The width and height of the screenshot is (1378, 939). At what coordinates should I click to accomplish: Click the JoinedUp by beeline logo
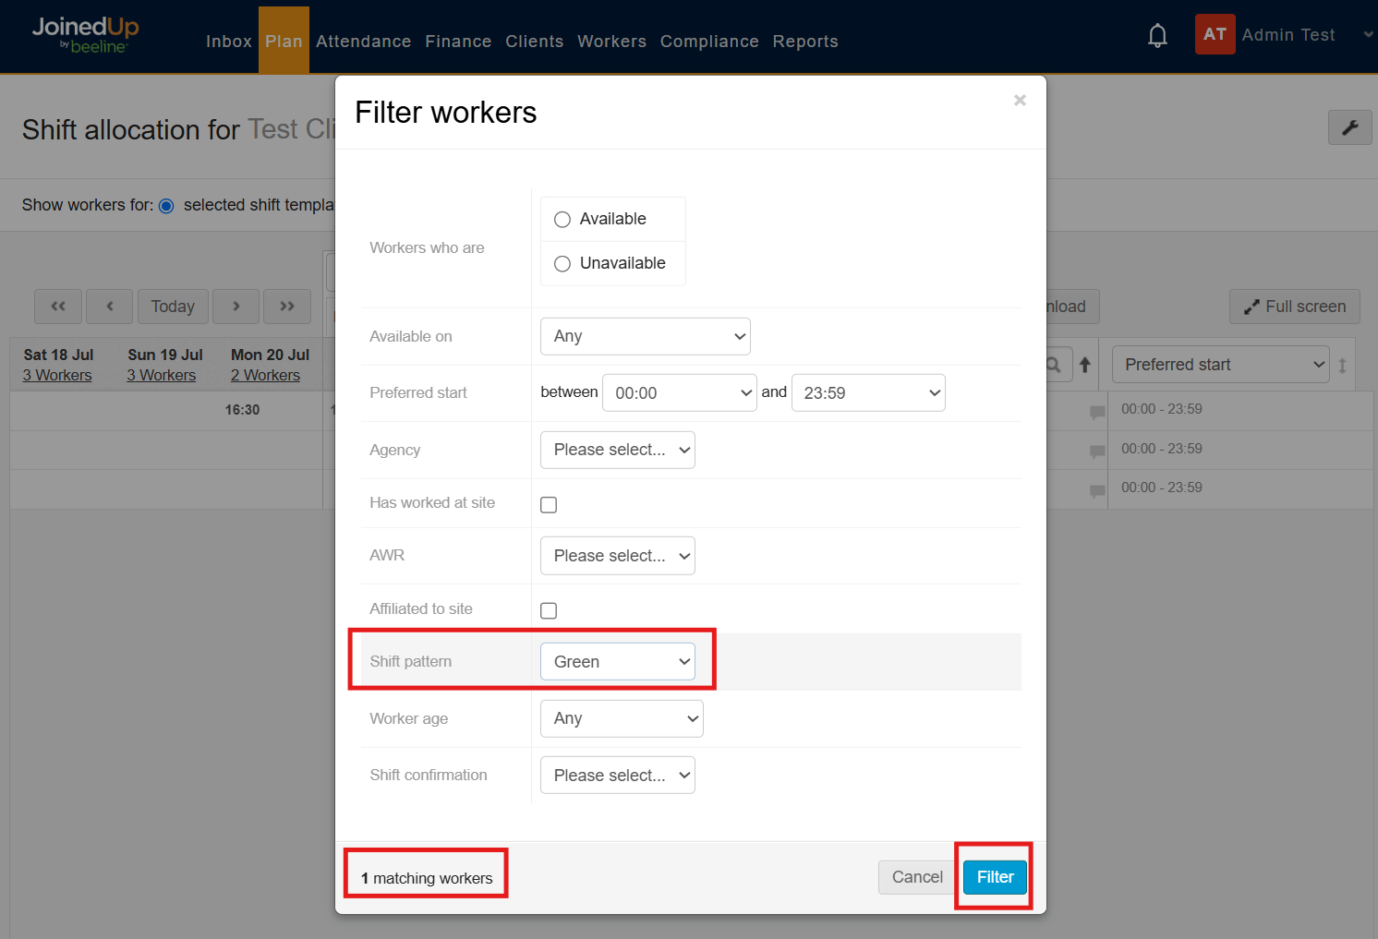coord(85,35)
